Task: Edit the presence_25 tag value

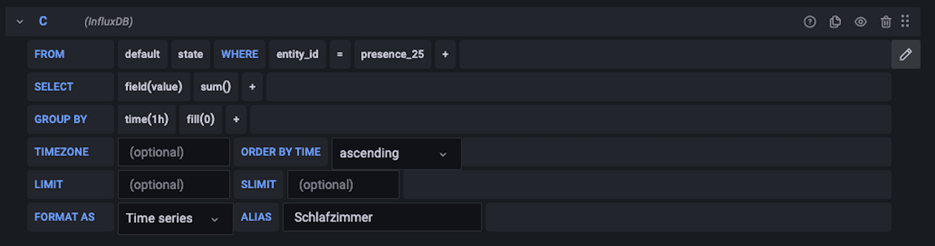Action: [x=392, y=54]
